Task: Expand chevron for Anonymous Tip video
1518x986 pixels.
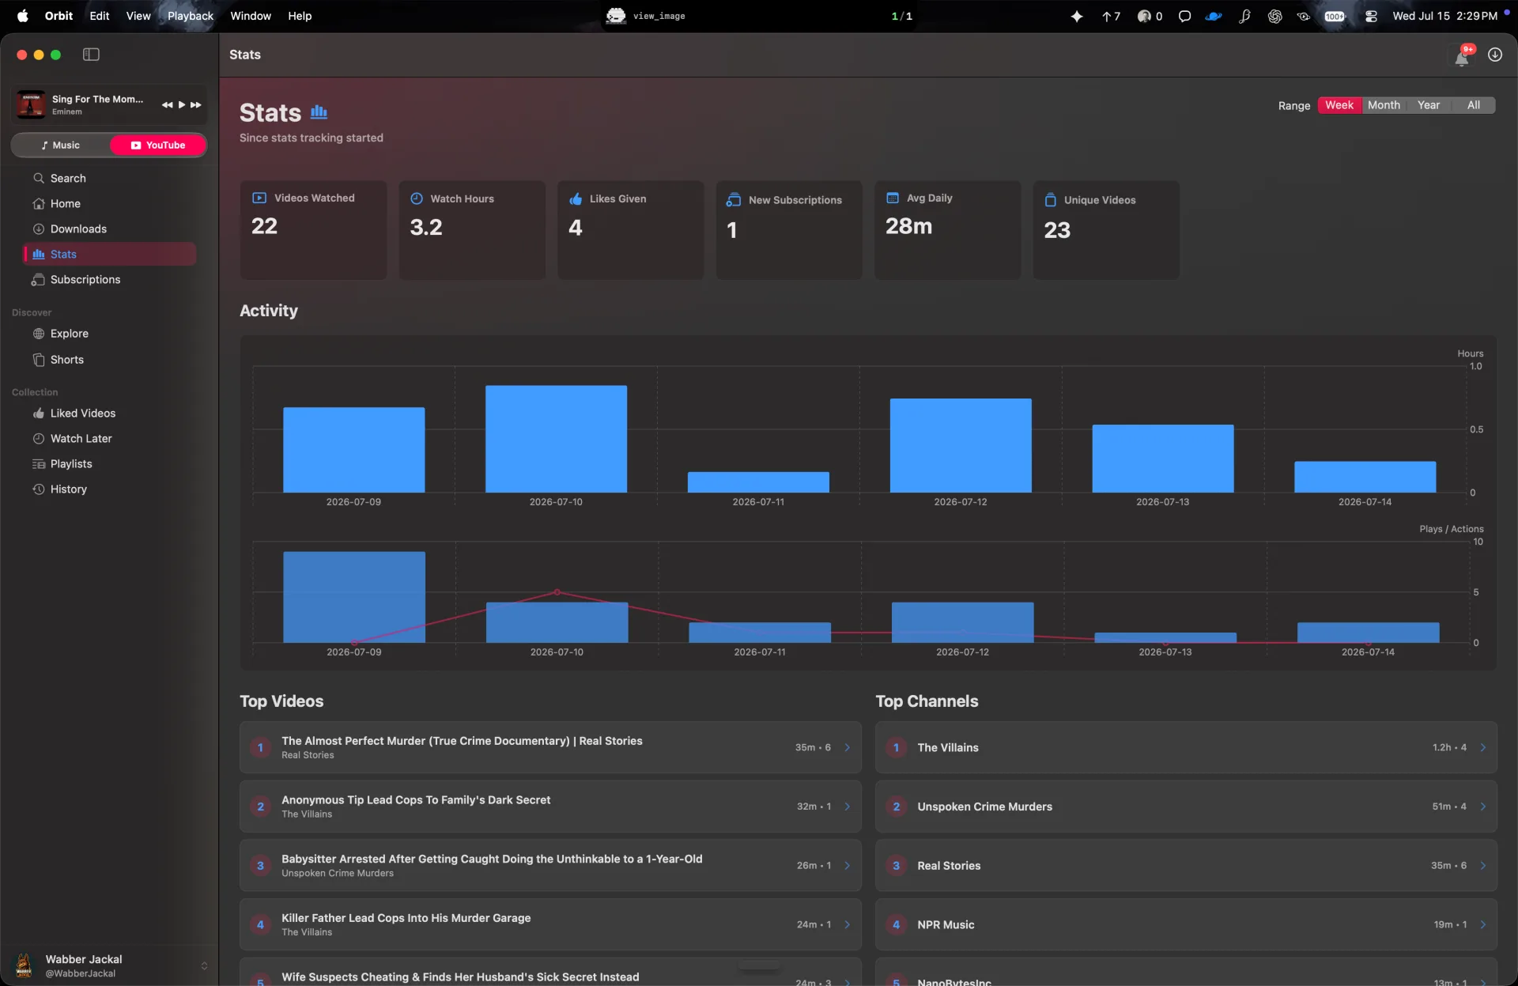Action: (x=848, y=807)
